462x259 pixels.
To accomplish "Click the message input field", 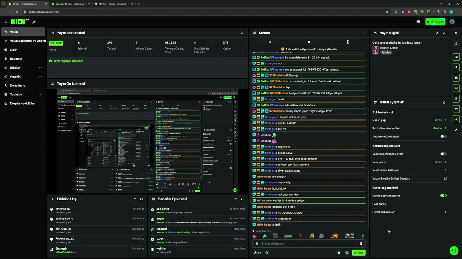I will tap(309, 244).
